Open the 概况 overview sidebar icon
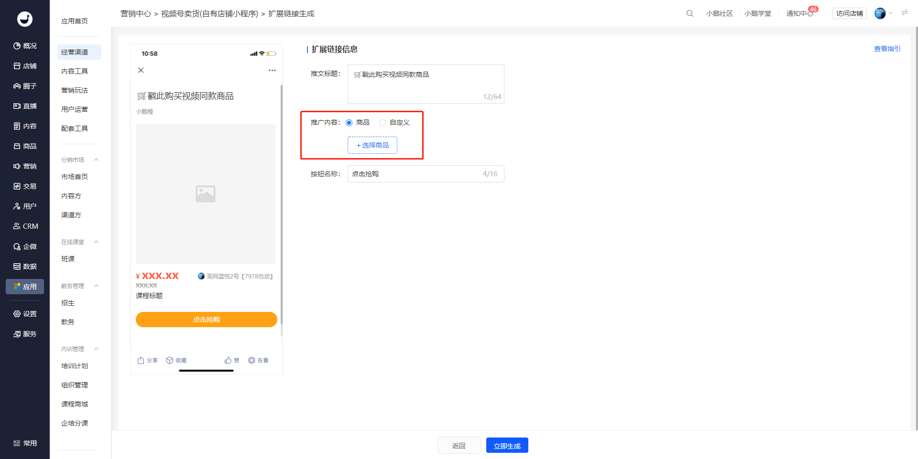 click(x=17, y=46)
